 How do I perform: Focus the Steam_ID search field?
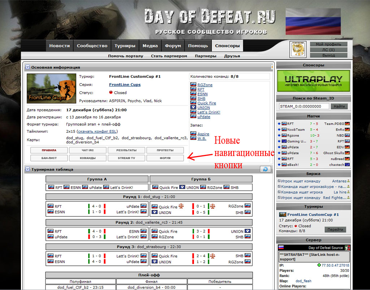tap(304, 106)
